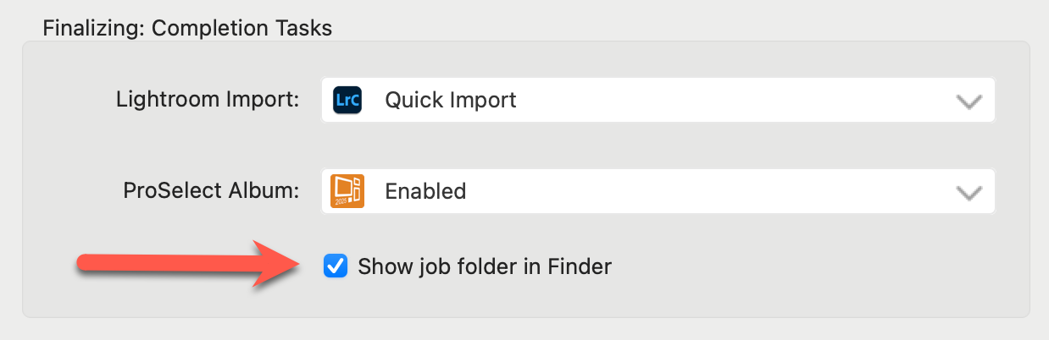
Task: Uncheck Show job folder in Finder checkbox
Action: 336,266
